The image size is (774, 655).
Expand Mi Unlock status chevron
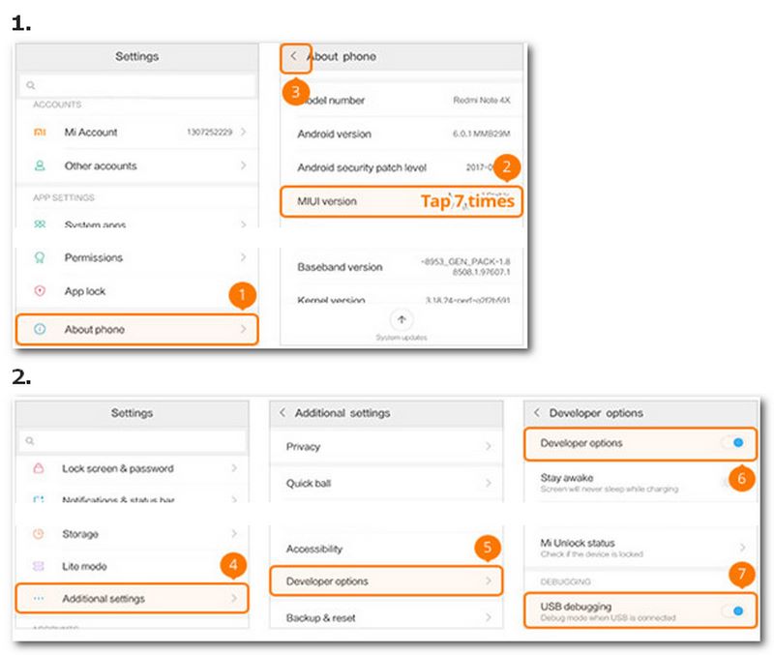(742, 548)
